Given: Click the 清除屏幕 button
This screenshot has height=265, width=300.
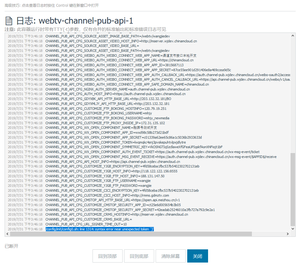Looking at the screenshot, I should tap(170, 256).
